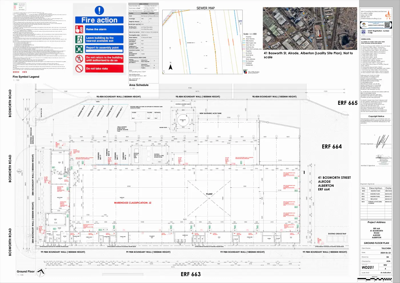Click 'EXISTING GREASE TRAP' label
400x283 pixels.
tap(337, 234)
